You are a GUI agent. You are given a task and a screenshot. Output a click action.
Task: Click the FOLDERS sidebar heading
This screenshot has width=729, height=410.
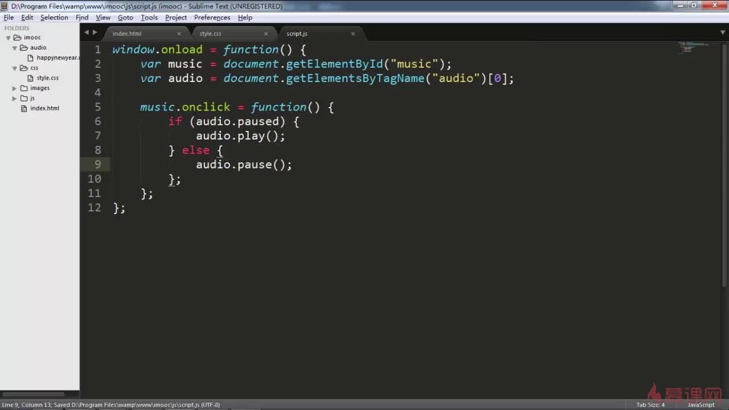coord(17,28)
